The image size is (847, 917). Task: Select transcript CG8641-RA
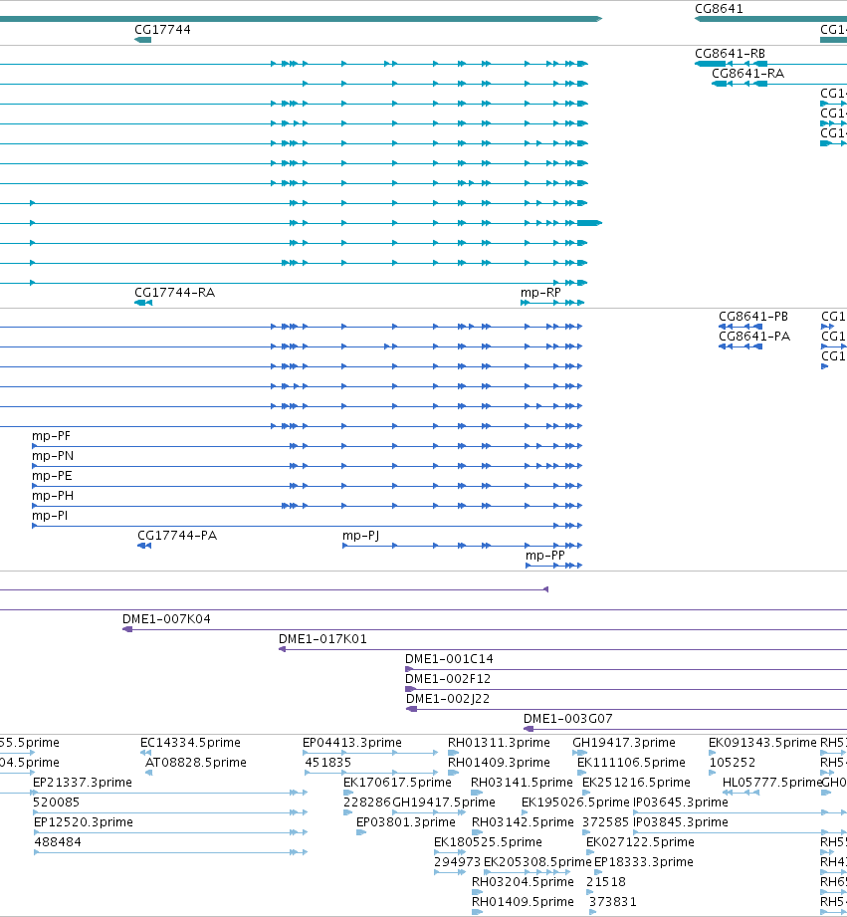click(x=747, y=74)
